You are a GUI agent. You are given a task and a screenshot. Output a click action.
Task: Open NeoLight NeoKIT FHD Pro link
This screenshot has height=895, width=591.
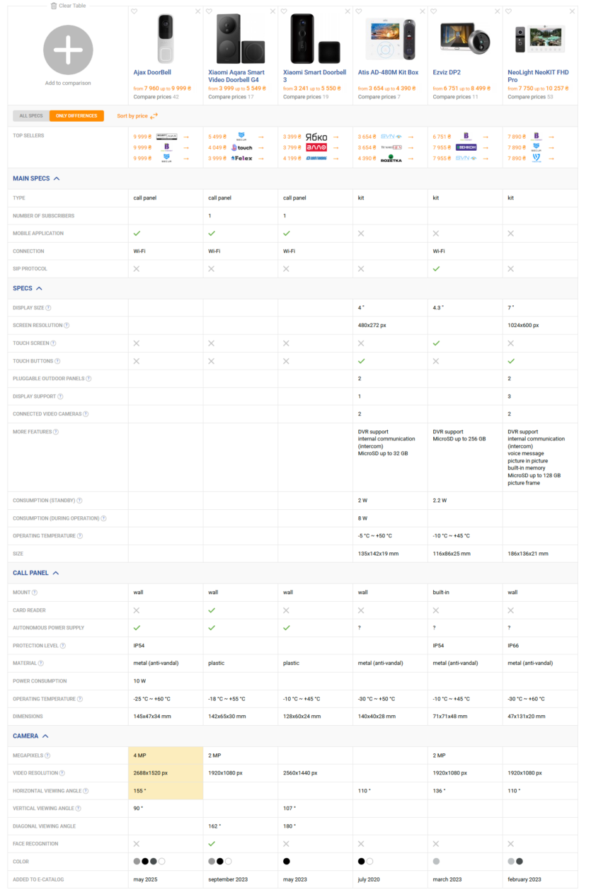(539, 76)
